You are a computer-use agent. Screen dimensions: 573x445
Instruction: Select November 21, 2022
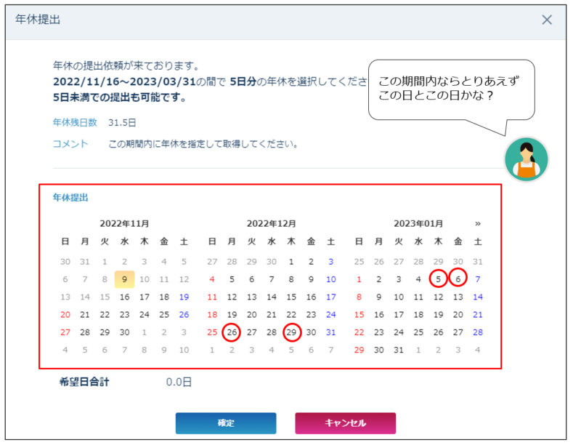pos(85,315)
